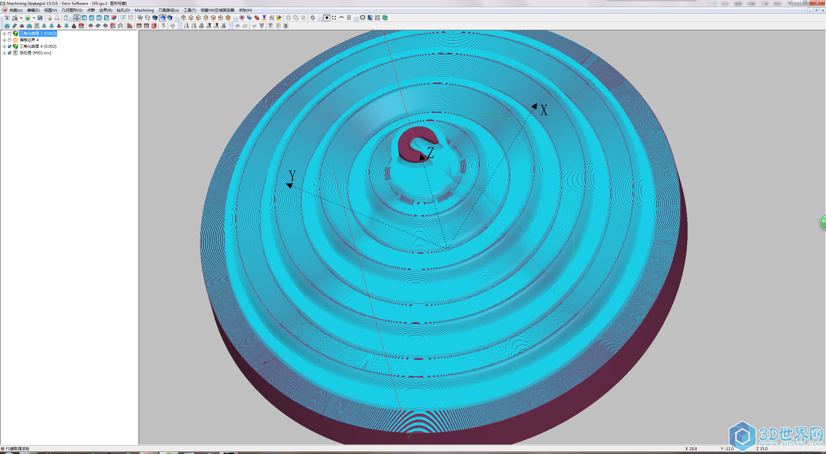Open the dropdown arrow beside the open-file icon
Viewport: 826px width, 454px height.
pos(21,18)
